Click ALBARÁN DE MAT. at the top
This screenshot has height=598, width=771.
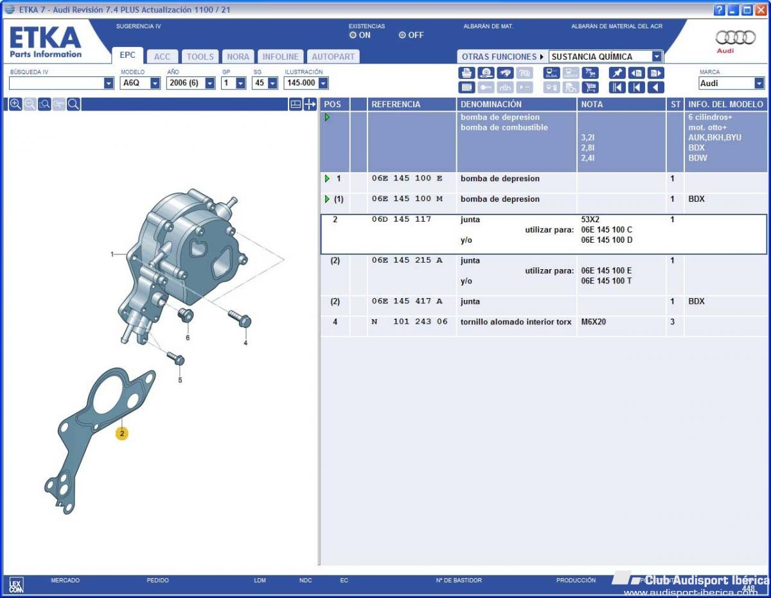tap(488, 26)
